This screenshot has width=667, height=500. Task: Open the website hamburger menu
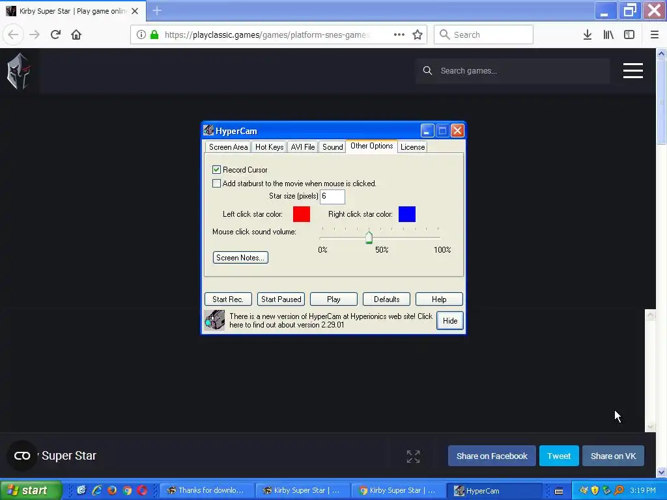(632, 70)
